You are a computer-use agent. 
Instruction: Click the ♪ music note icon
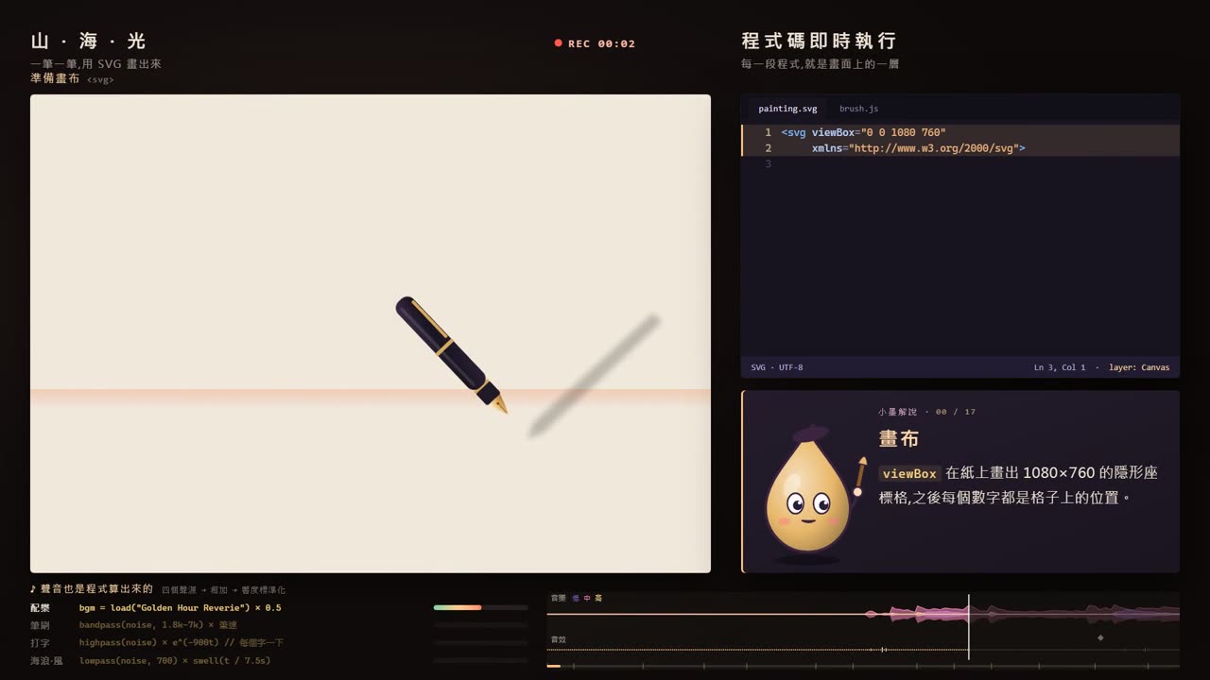33,588
